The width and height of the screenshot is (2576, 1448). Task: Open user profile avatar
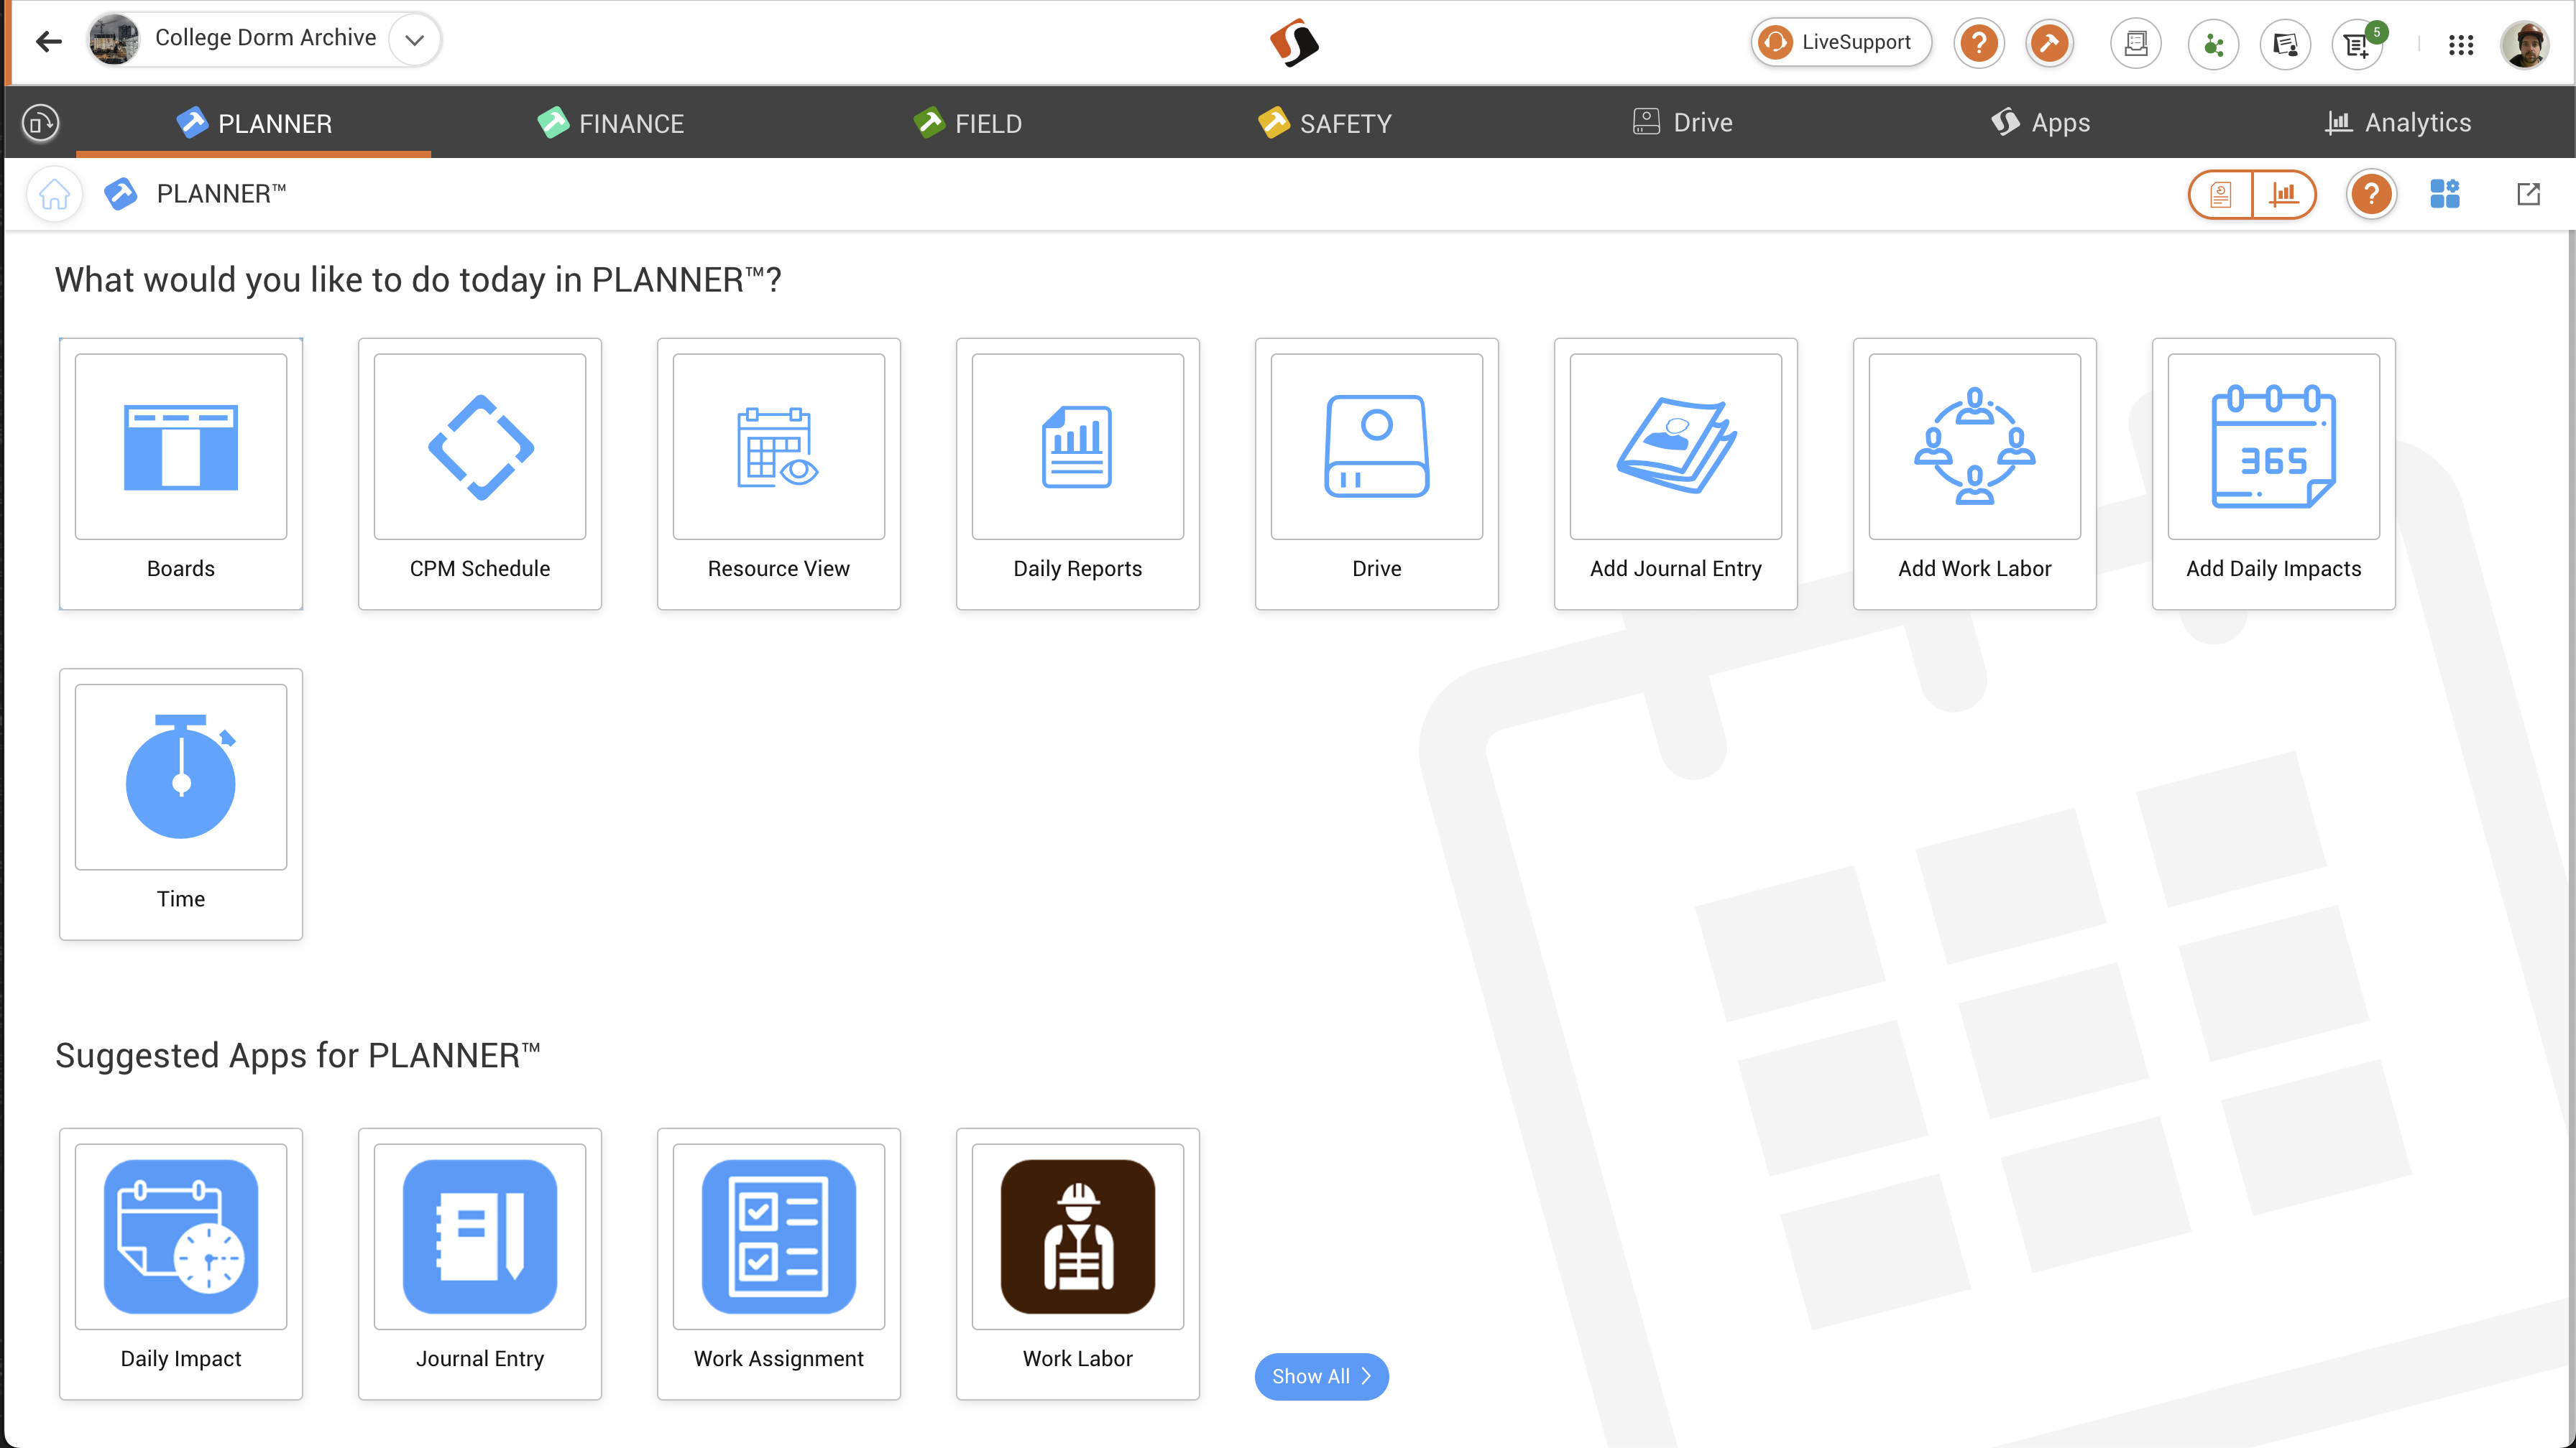click(2525, 44)
